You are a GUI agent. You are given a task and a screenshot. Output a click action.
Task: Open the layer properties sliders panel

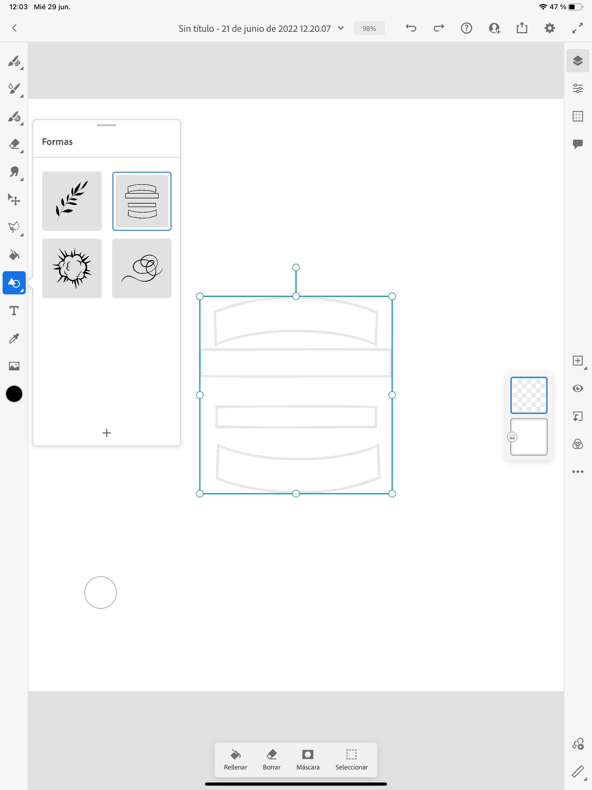tap(577, 88)
